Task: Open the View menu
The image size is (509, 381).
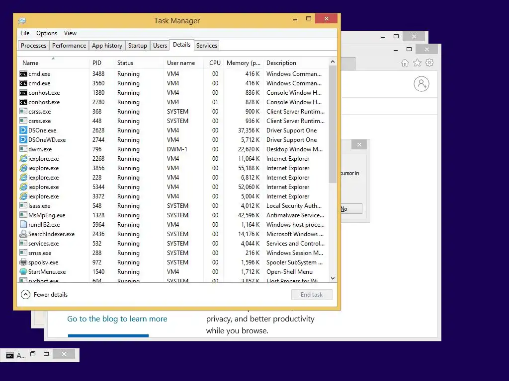Action: click(x=70, y=33)
